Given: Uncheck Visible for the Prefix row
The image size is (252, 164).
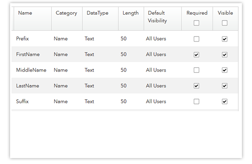Looking at the screenshot, I should (225, 39).
